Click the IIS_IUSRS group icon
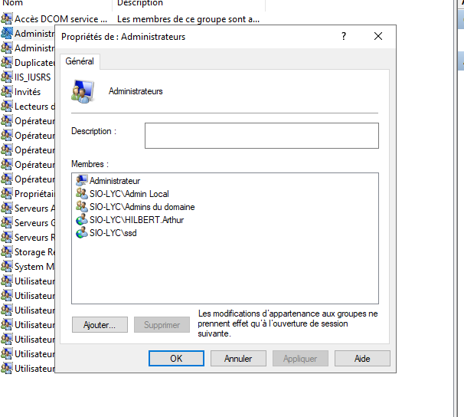The height and width of the screenshot is (417, 464). click(x=7, y=77)
